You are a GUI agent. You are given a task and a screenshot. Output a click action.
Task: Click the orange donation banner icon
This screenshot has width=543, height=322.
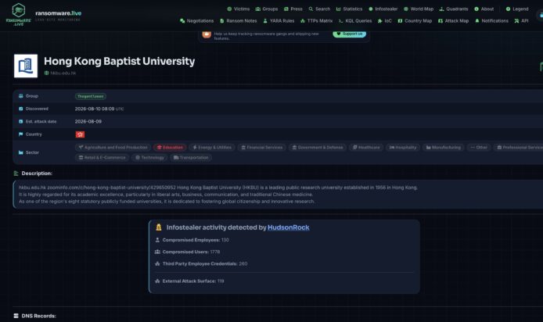pyautogui.click(x=207, y=34)
